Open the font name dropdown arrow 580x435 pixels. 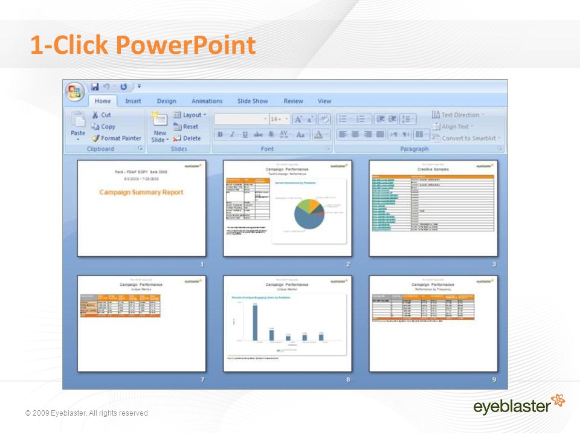click(265, 119)
